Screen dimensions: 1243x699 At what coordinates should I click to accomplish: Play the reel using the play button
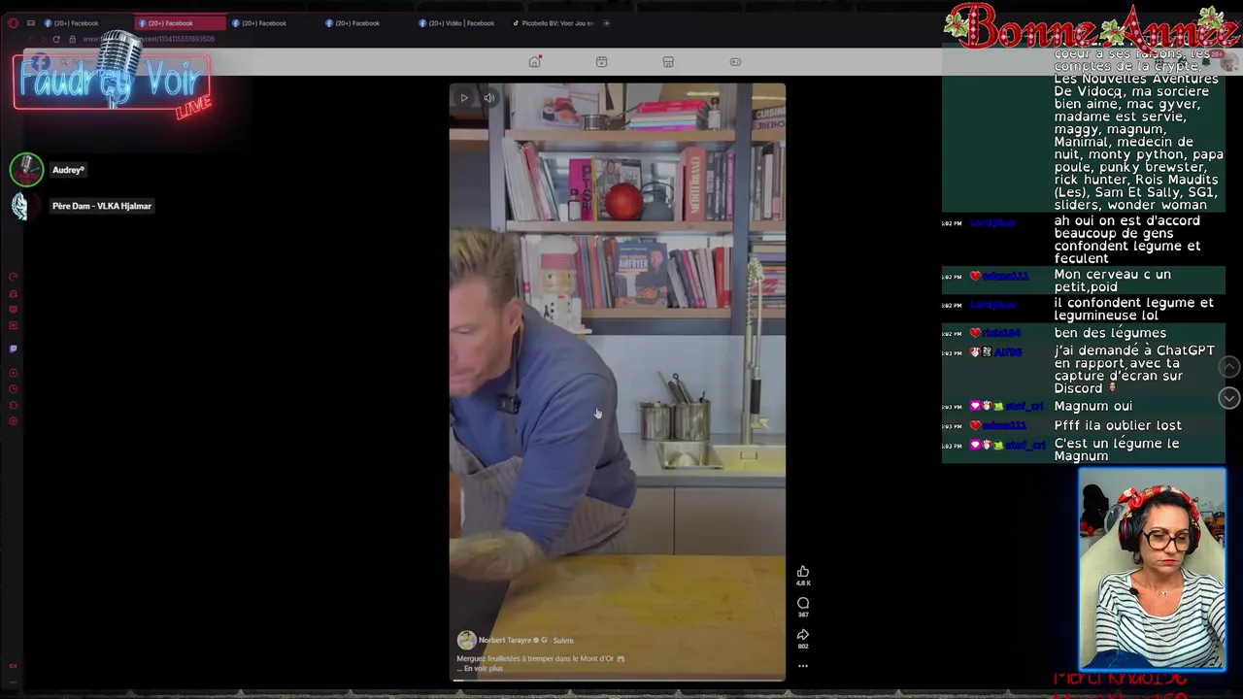click(464, 98)
